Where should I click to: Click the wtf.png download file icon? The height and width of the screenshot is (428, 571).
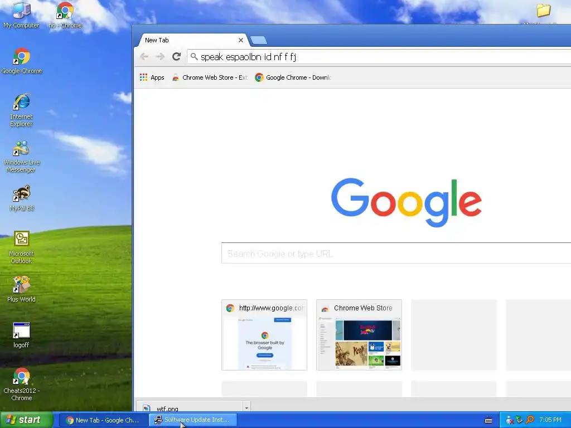coord(147,408)
